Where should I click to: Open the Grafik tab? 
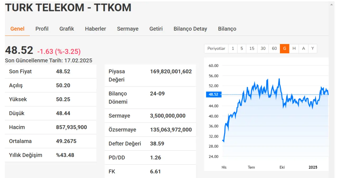tap(67, 29)
